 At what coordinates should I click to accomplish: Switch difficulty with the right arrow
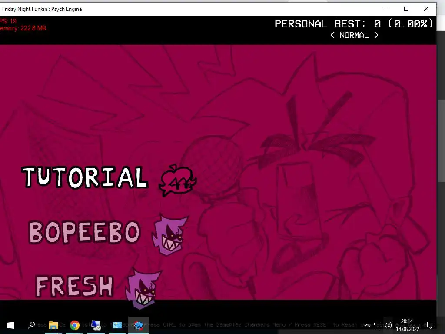376,35
